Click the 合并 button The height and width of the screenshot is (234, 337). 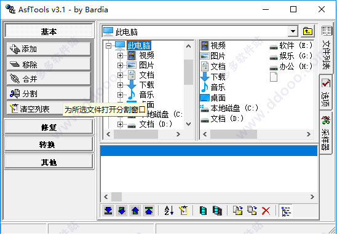click(49, 79)
